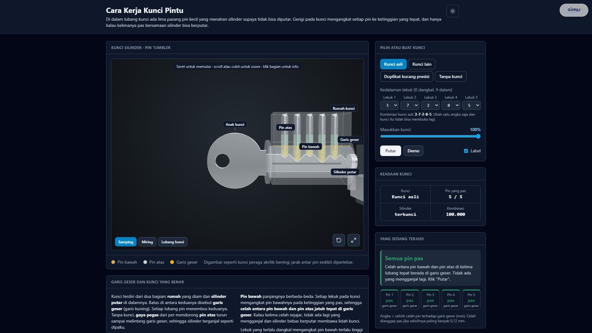Click the yellow Pin bawah legend dot
The width and height of the screenshot is (592, 333).
pos(113,262)
